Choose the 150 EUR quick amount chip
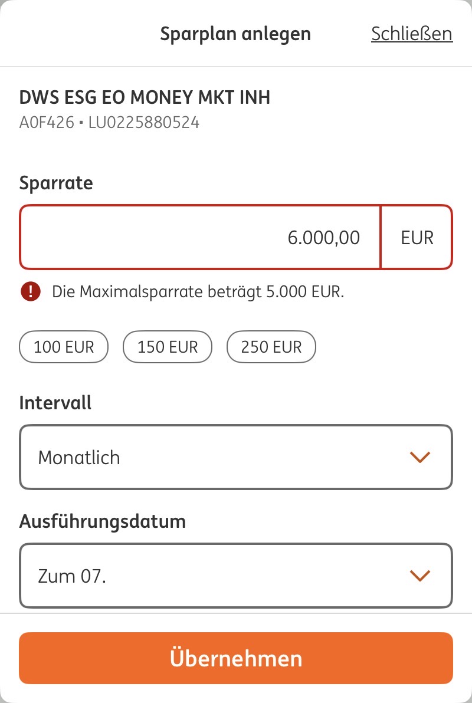Viewport: 472px width, 703px height. (x=167, y=347)
